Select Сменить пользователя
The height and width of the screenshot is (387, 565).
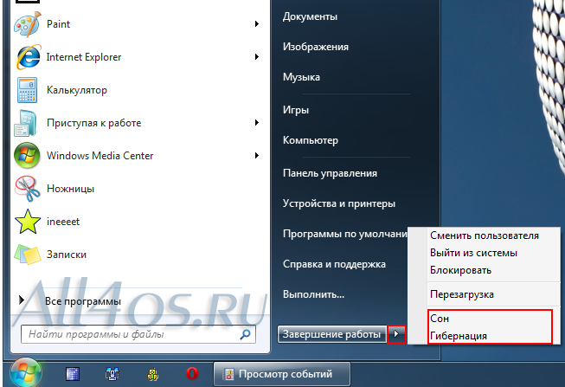485,235
